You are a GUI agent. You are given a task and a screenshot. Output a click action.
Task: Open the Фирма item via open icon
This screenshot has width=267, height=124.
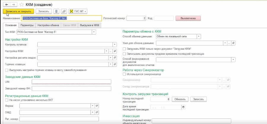pos(97,106)
